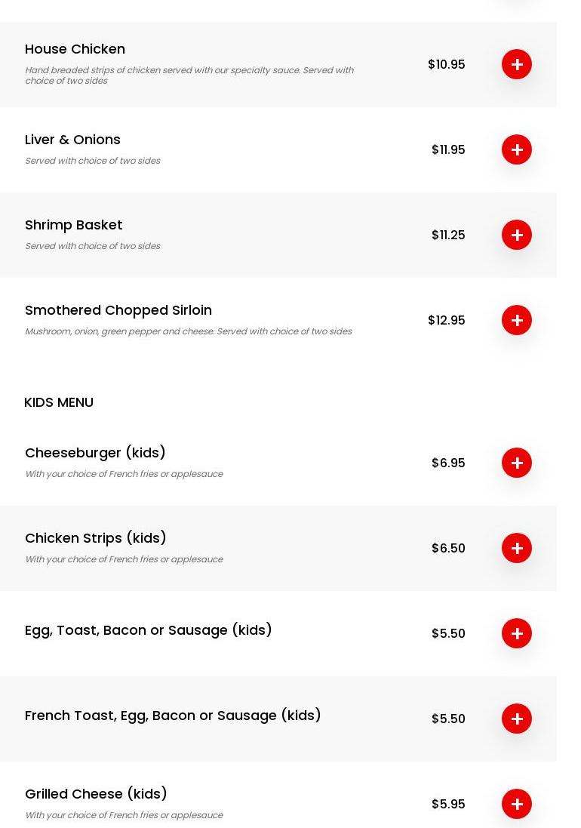The width and height of the screenshot is (581, 828).
Task: Add Grilled Cheese (kids) using plus icon
Action: [517, 804]
